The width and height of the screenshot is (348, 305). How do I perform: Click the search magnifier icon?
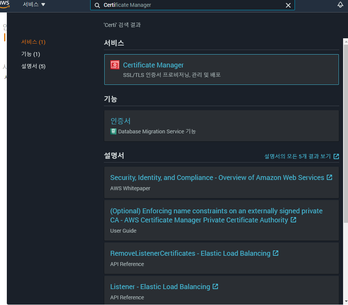[x=97, y=5]
